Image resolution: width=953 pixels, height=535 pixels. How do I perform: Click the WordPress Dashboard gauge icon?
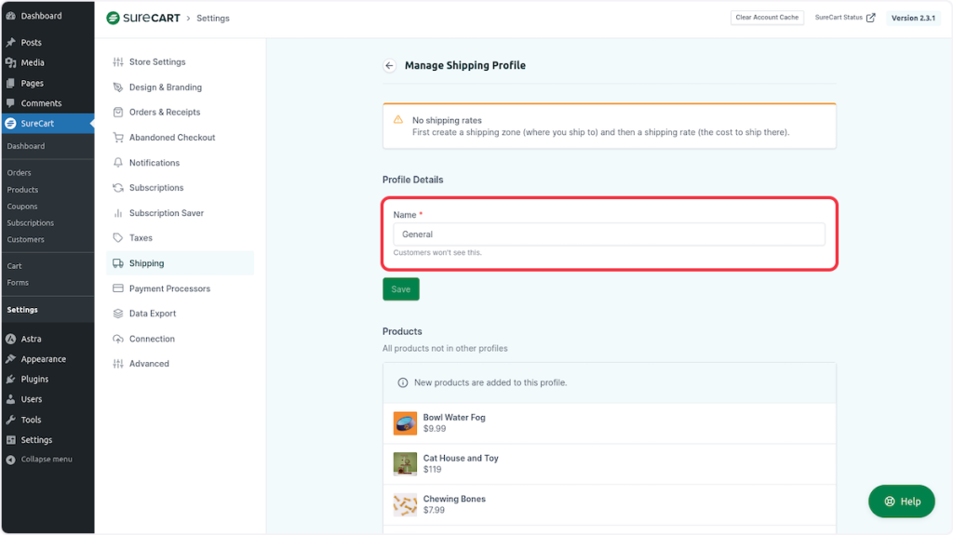11,16
